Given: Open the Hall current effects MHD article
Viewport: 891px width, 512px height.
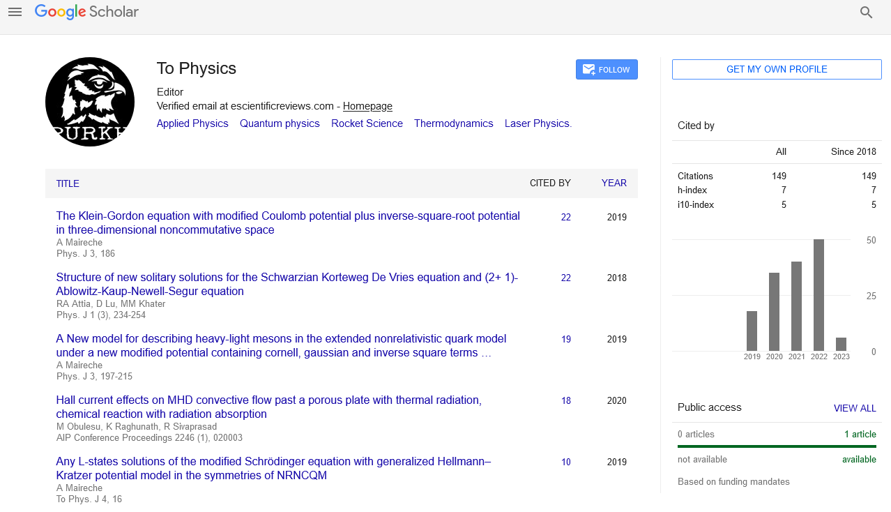Looking at the screenshot, I should pyautogui.click(x=269, y=407).
